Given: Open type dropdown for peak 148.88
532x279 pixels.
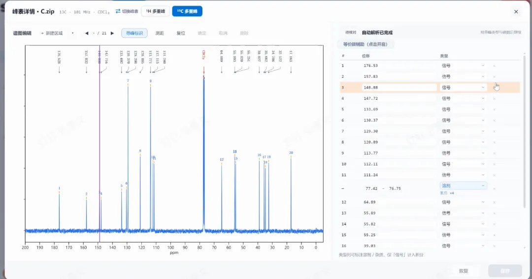Looking at the screenshot, I should click(463, 88).
